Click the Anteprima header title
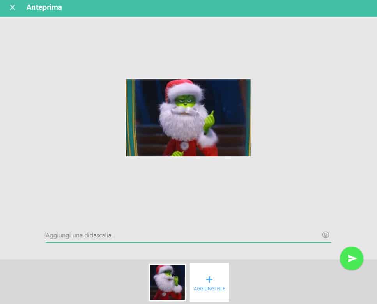This screenshot has width=377, height=304. [x=44, y=7]
